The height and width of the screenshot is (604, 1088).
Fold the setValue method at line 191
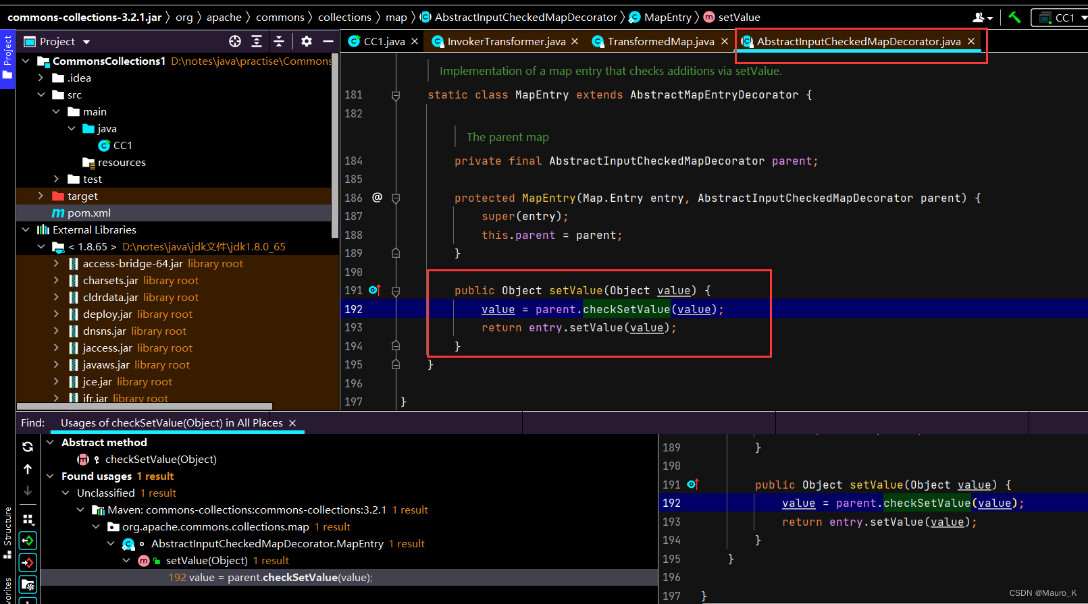pyautogui.click(x=396, y=291)
